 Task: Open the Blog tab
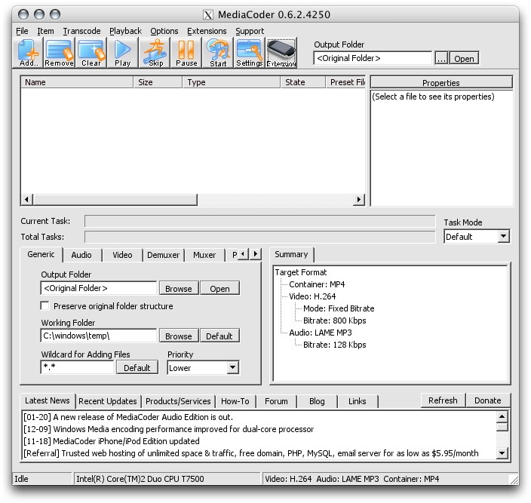(317, 401)
